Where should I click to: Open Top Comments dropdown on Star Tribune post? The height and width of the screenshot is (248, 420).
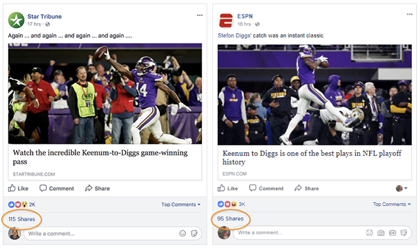coord(181,204)
